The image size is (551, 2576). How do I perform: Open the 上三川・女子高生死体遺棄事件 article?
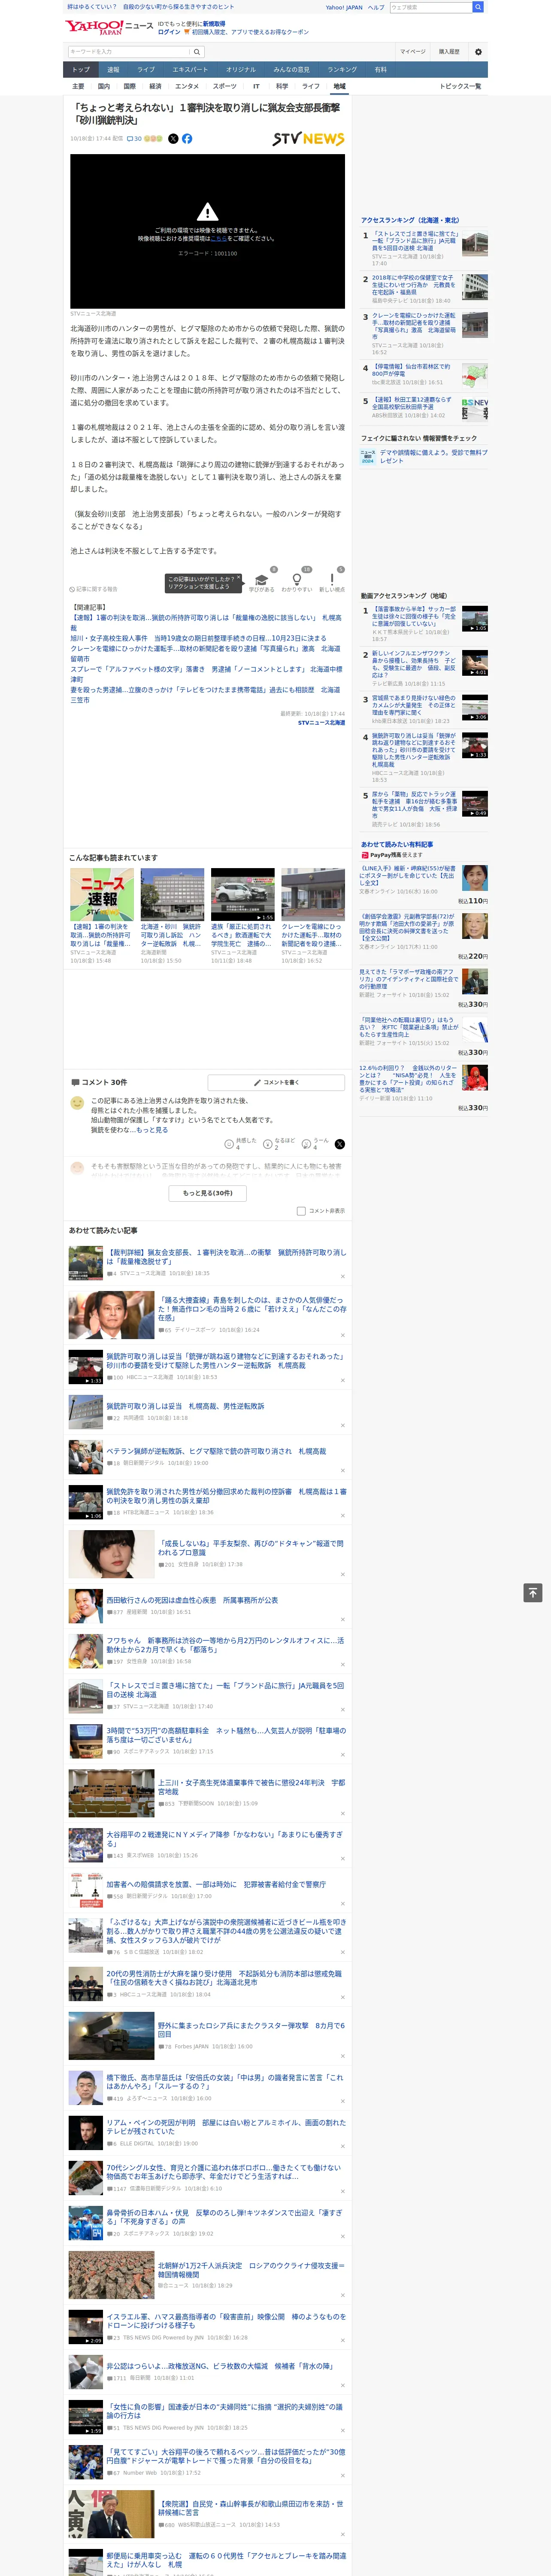tap(251, 1787)
